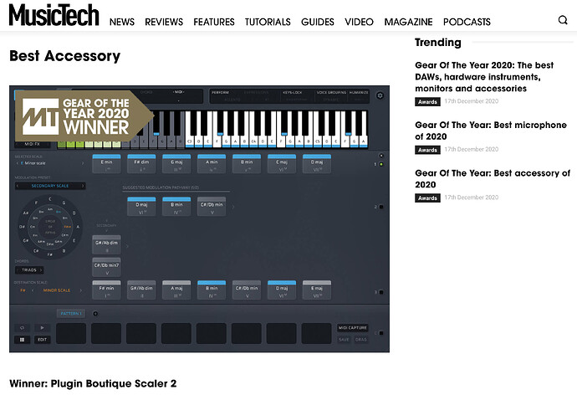Click the E min chord pad
Viewport: 577px width, 395px height.
(x=106, y=164)
